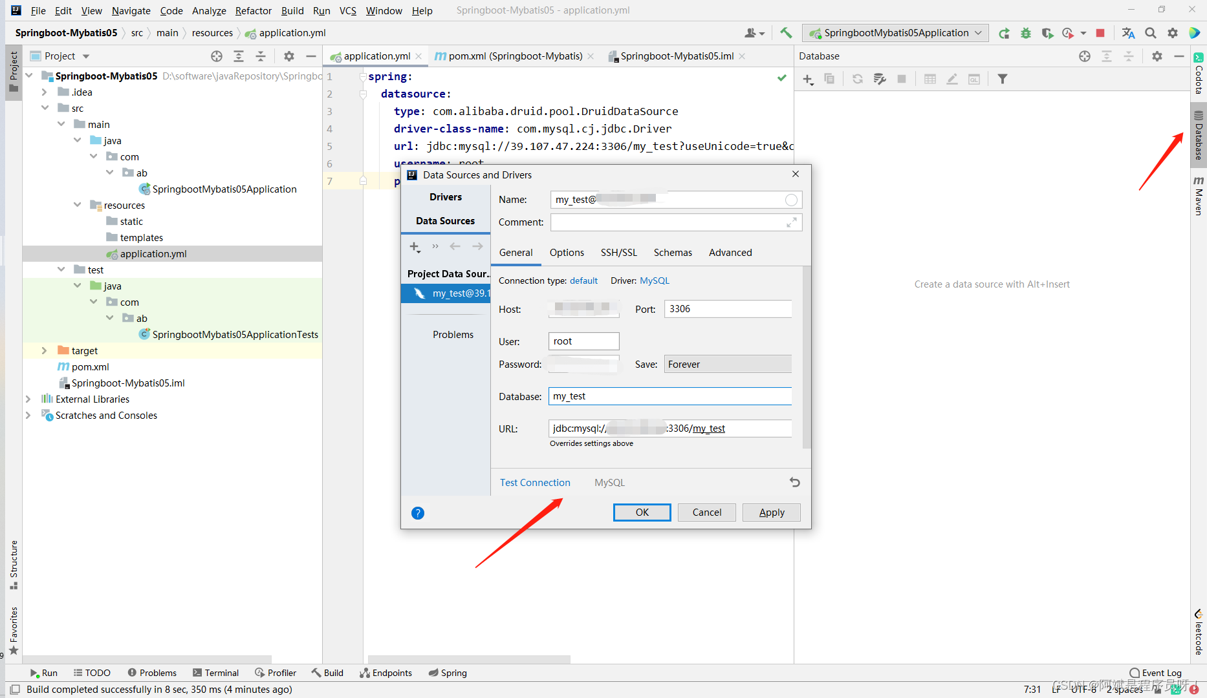Screen dimensions: 1207x698
Task: Click the Test Connection link
Action: click(x=535, y=483)
